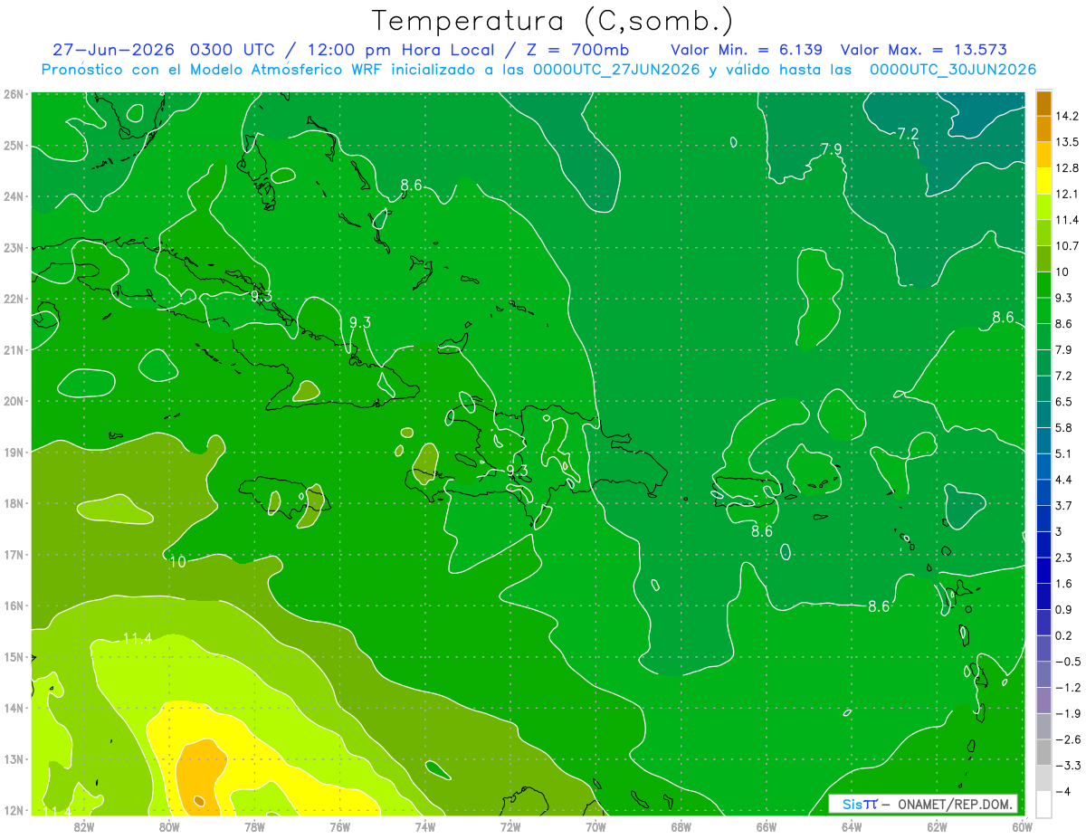Click the "76W" longitude axis label
Screen dimensions: 1086x839
(339, 826)
